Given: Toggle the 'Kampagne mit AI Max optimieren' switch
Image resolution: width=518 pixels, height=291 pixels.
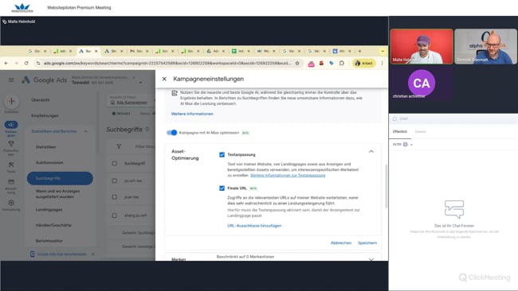Looking at the screenshot, I should [172, 133].
